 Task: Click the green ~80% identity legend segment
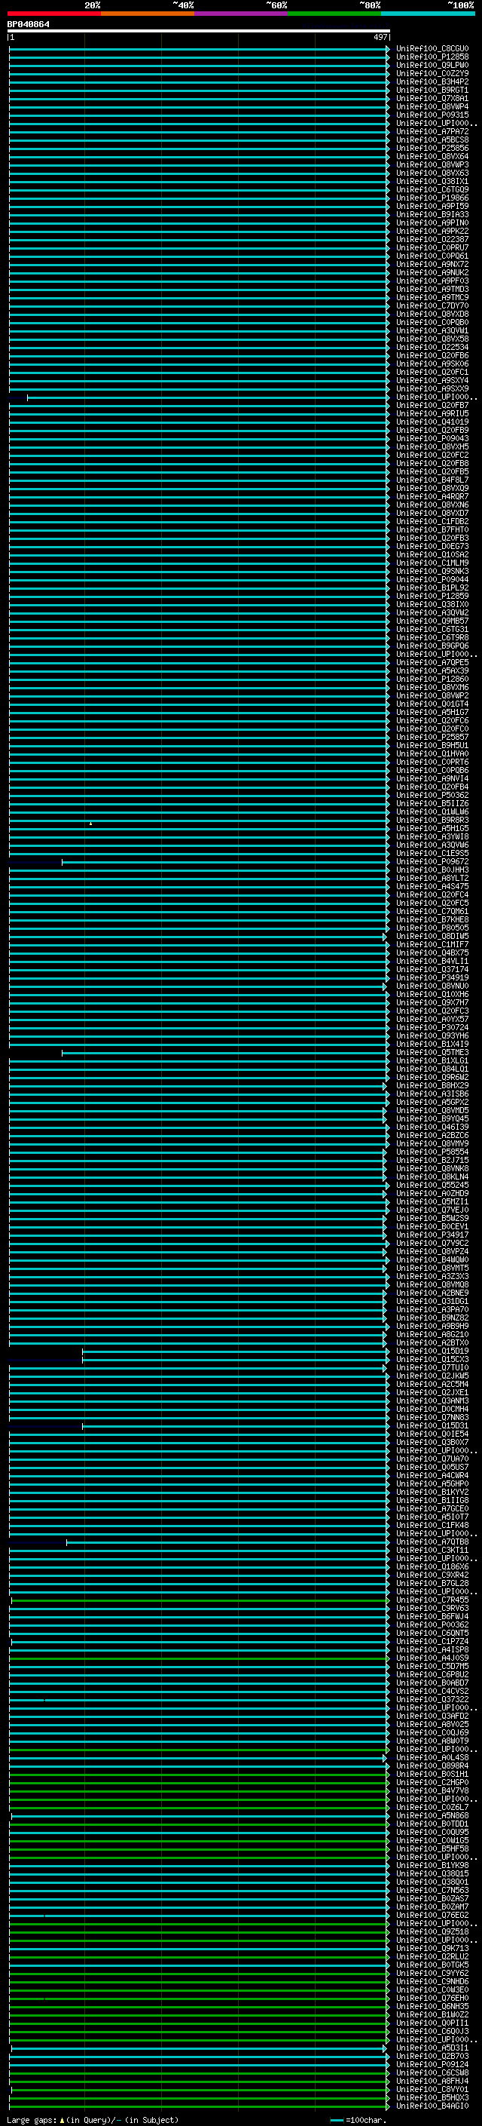[x=334, y=14]
